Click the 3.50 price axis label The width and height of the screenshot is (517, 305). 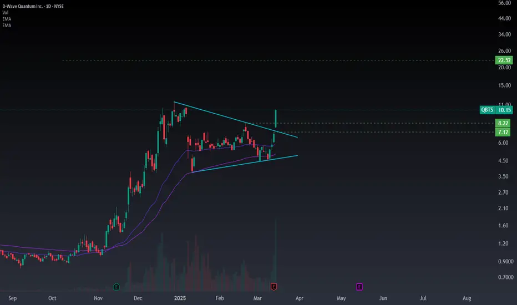click(503, 176)
